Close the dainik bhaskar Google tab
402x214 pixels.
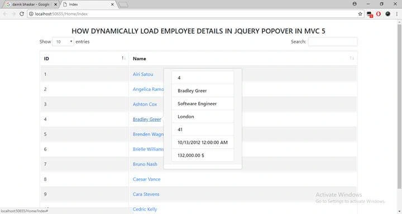55,4
